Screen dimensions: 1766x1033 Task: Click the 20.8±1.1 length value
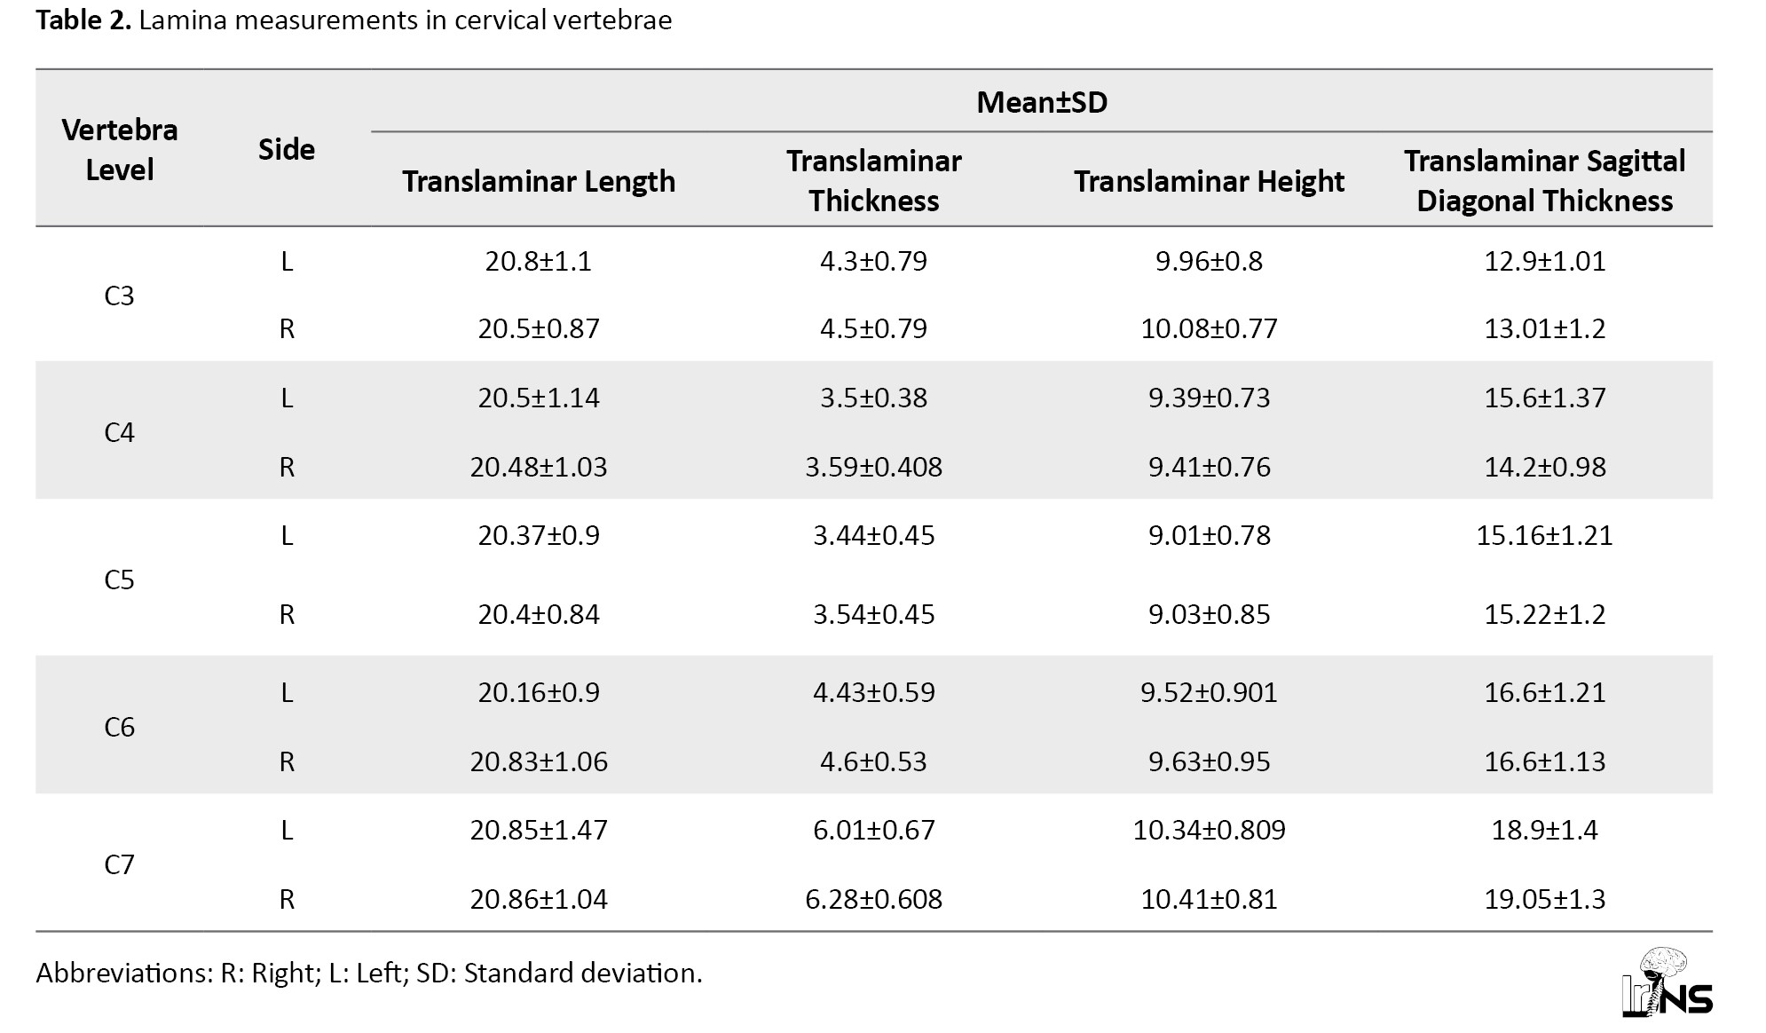tap(539, 261)
